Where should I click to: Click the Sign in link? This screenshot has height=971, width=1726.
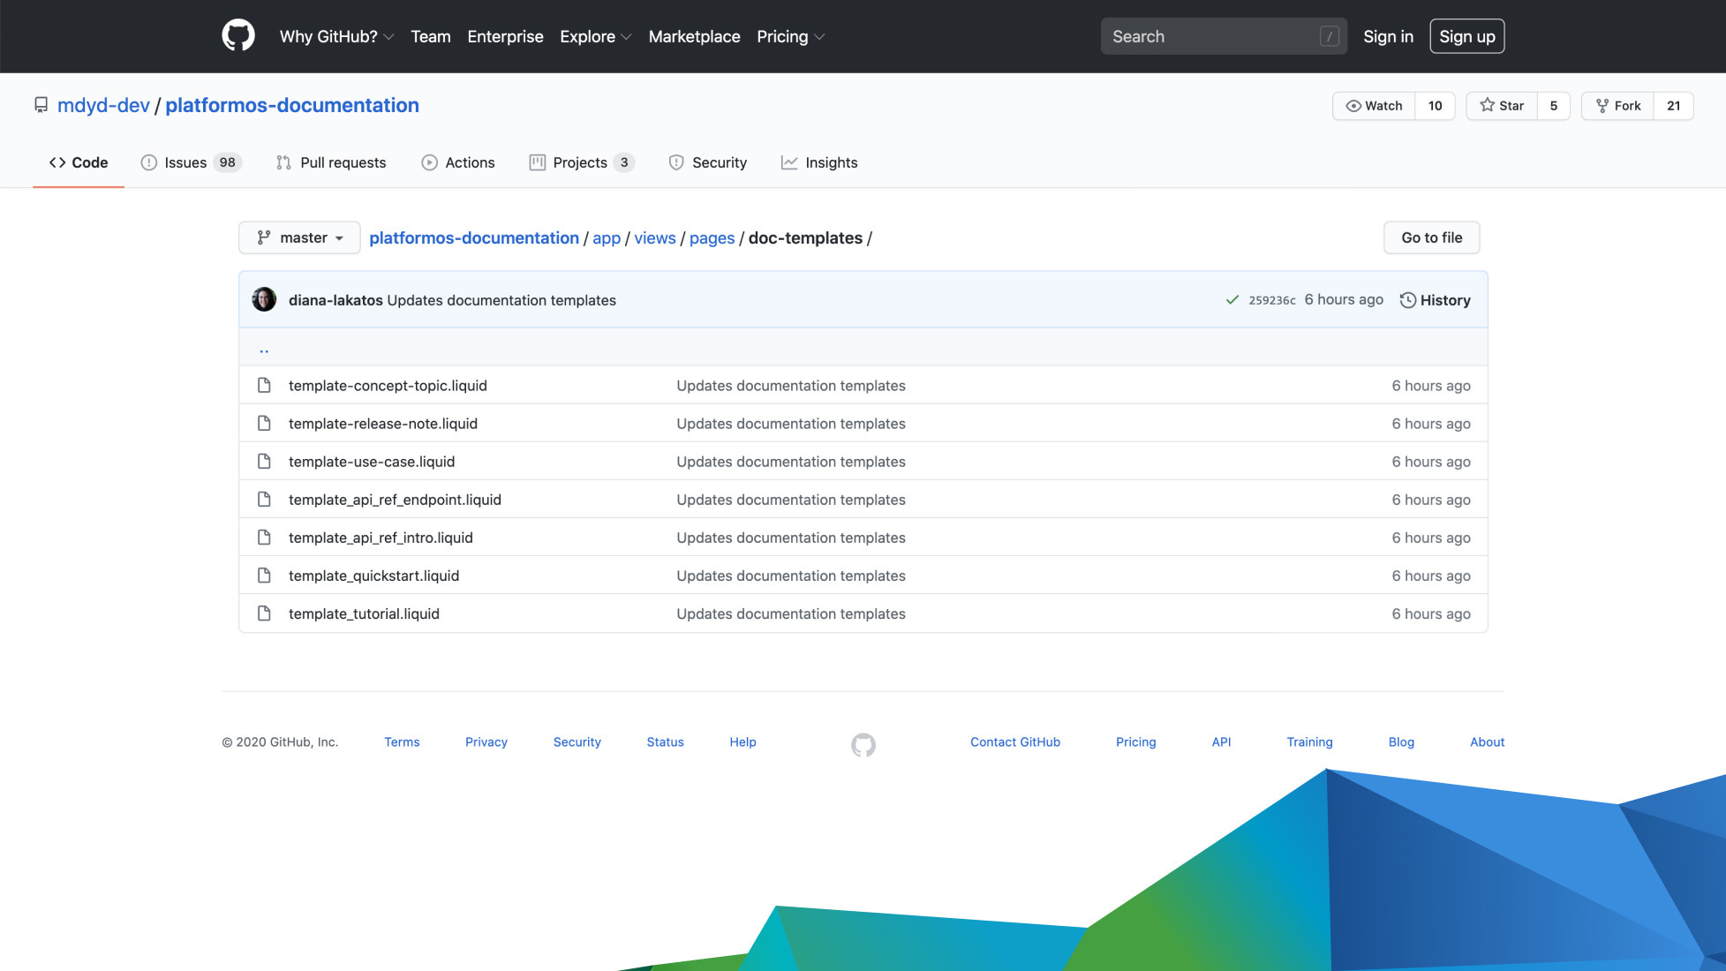click(1388, 36)
